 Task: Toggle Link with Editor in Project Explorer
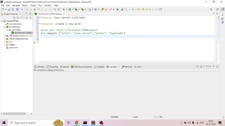tap(18, 18)
